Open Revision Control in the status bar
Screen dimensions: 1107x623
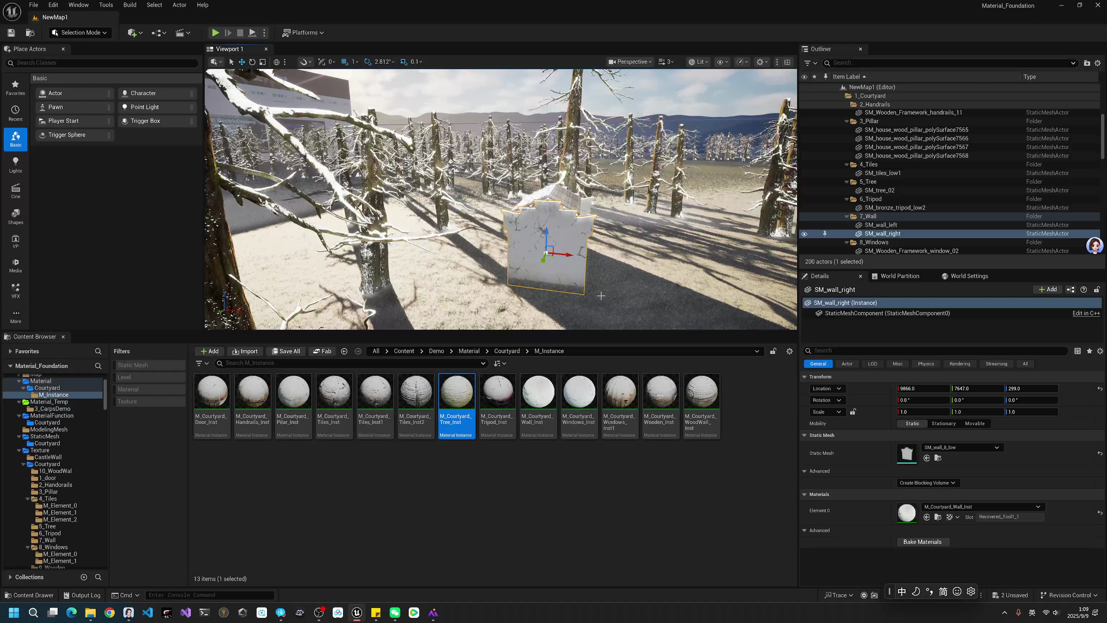click(x=1069, y=595)
